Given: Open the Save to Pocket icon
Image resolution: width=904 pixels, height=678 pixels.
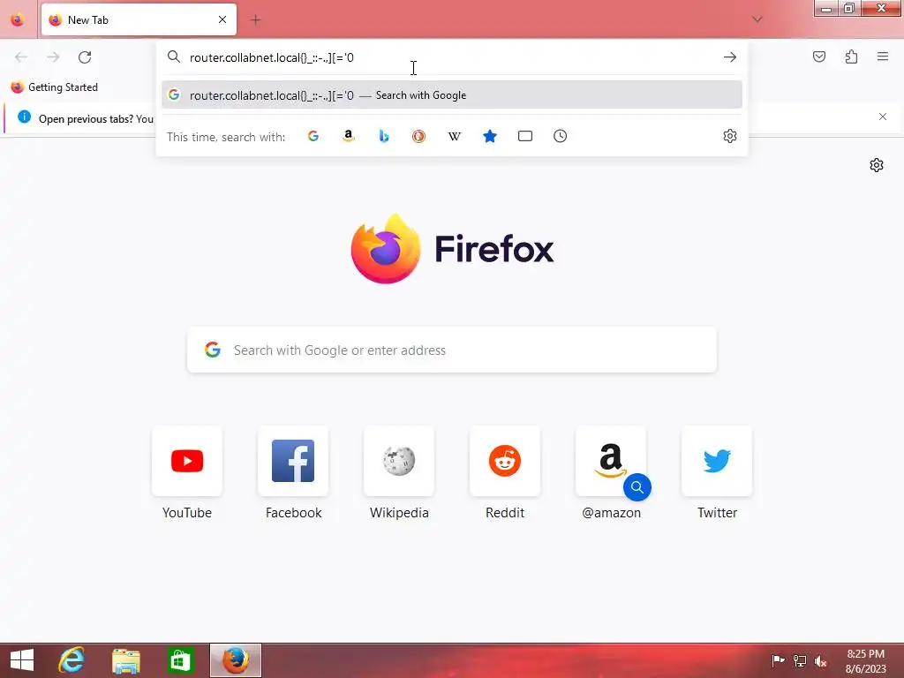Looking at the screenshot, I should pyautogui.click(x=818, y=56).
